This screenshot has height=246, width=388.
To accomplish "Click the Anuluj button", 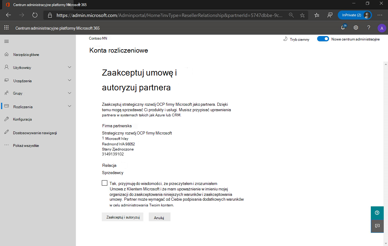I will 159,217.
